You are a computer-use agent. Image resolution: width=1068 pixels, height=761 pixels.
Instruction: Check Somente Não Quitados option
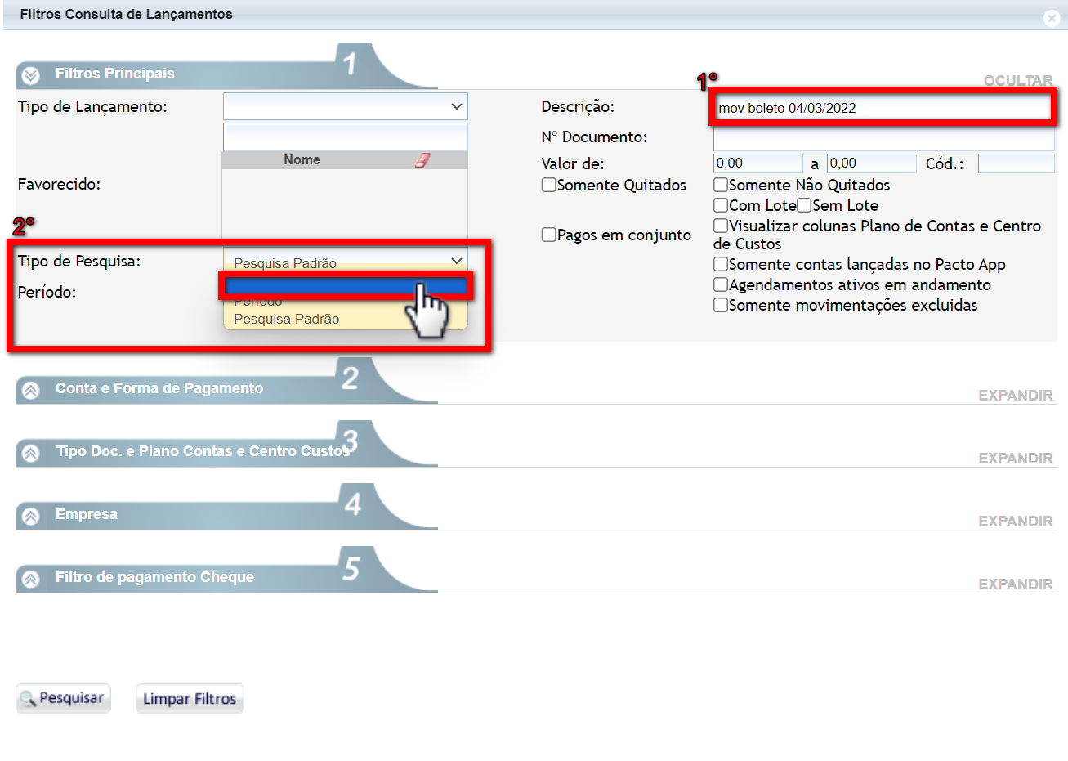click(x=721, y=185)
